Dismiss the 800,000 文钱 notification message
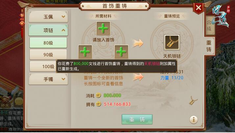Screen dimensions: 235x133 (x=117, y=66)
